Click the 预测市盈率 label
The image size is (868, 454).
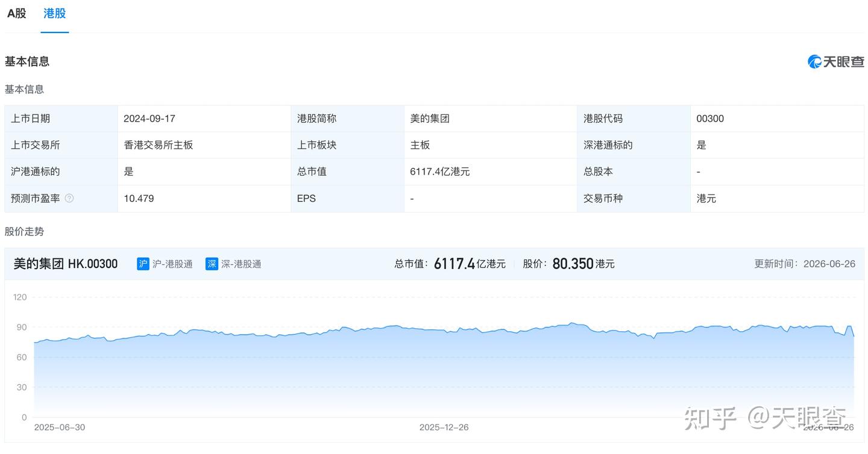[x=36, y=198]
